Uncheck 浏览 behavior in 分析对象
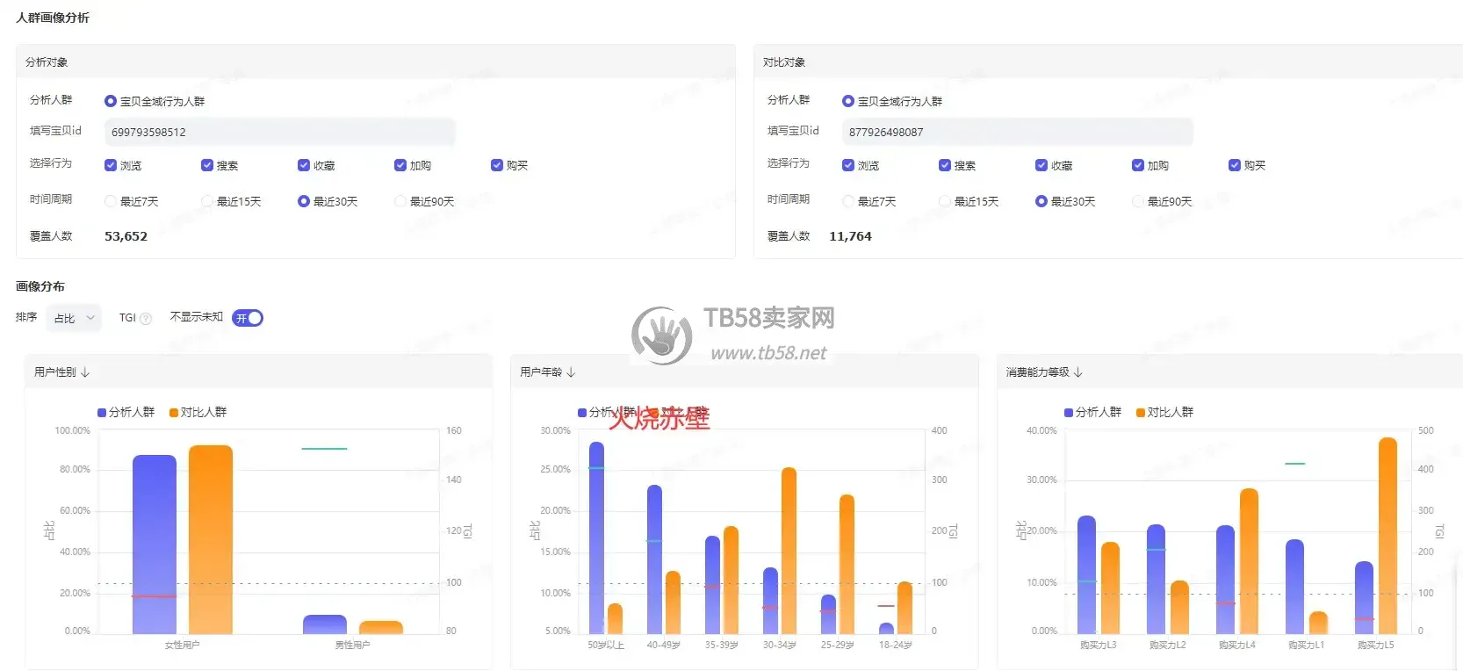Viewport: 1463px width, 671px height. [111, 165]
